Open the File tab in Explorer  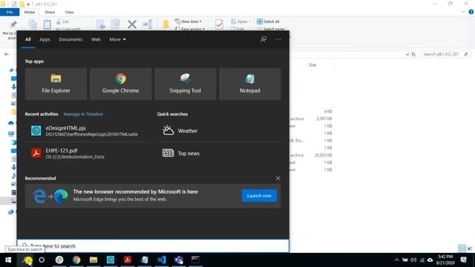click(10, 12)
